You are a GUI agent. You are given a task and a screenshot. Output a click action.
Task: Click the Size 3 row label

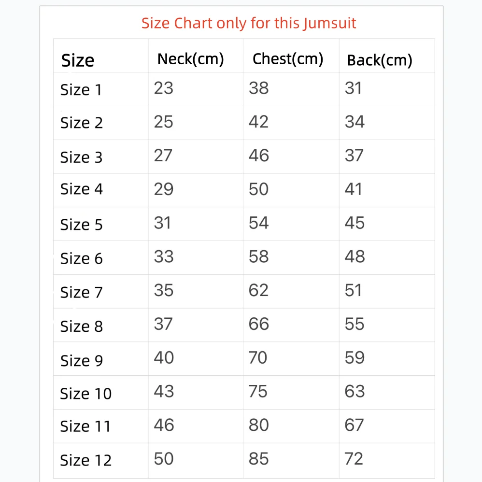coord(81,157)
